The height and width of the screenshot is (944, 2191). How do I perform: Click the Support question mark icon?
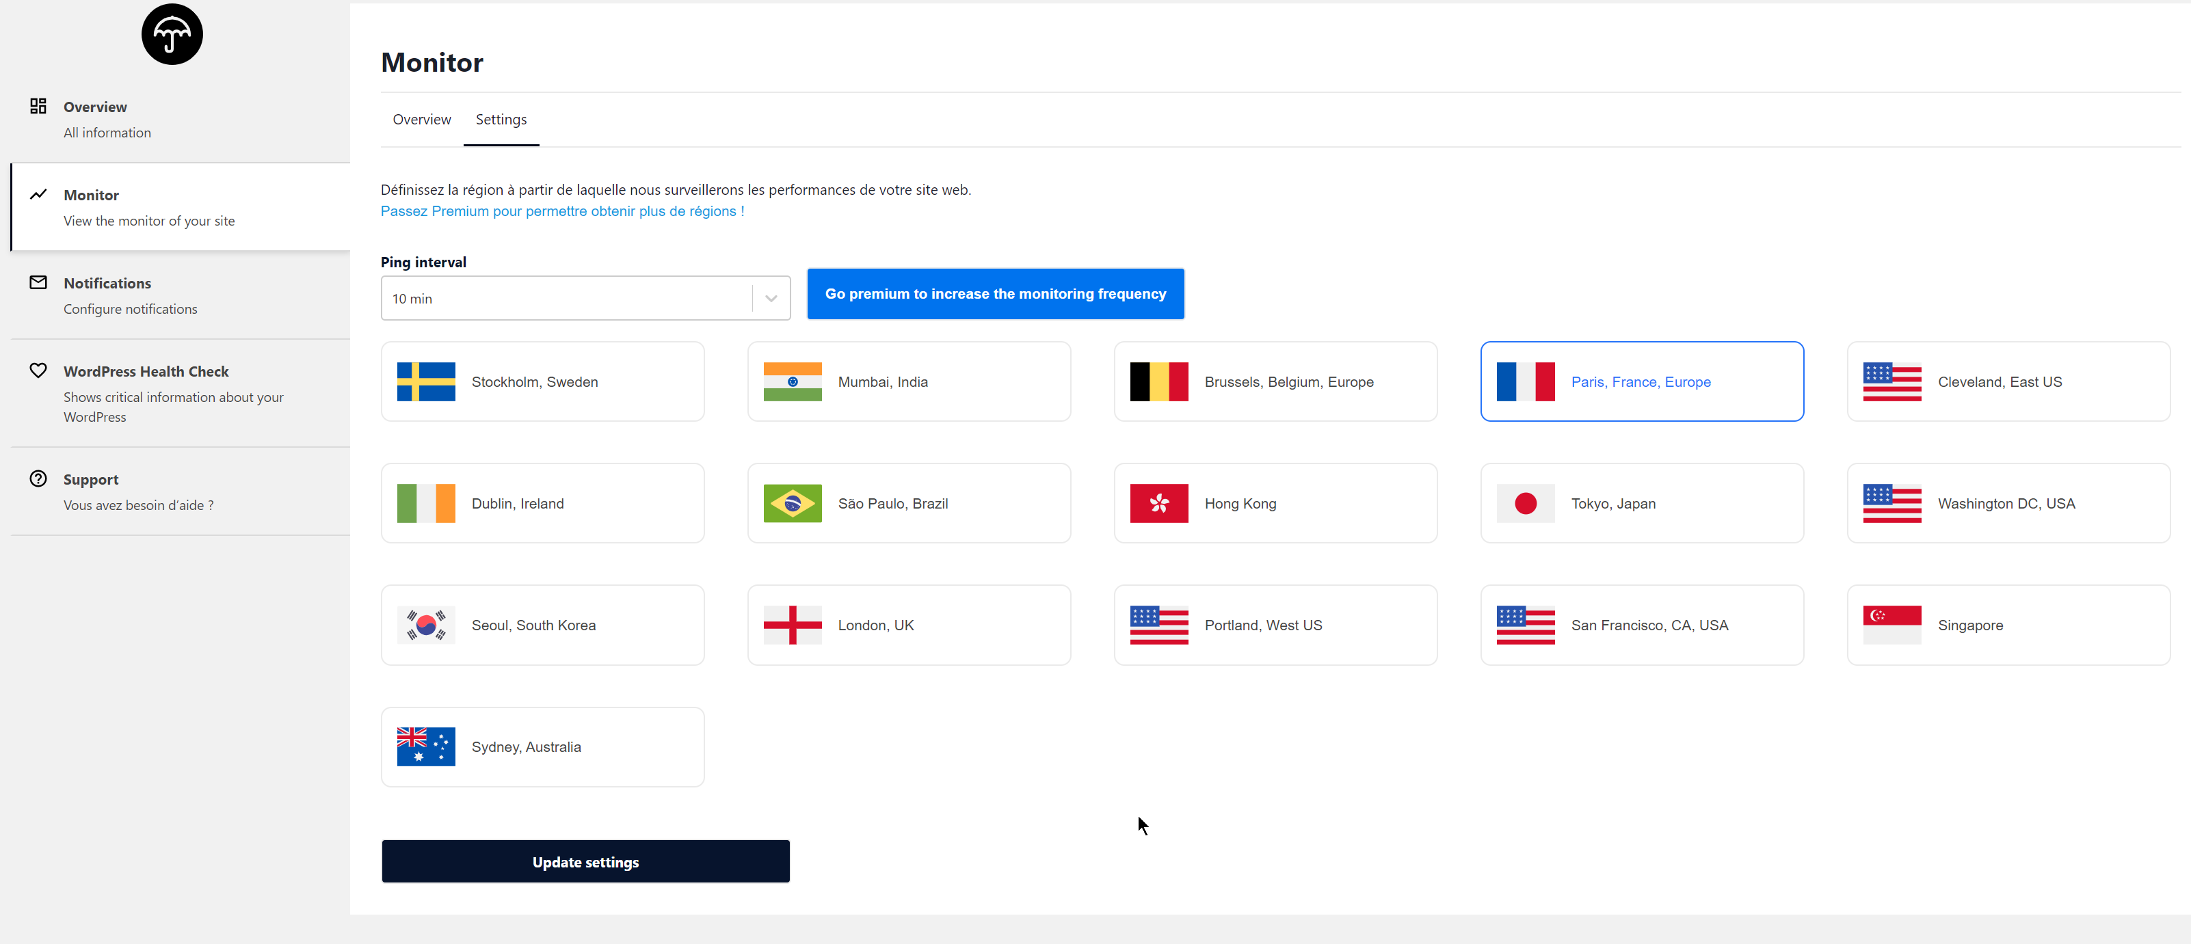[38, 478]
